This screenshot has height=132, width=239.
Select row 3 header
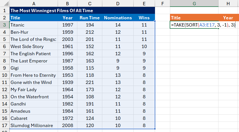5,25
